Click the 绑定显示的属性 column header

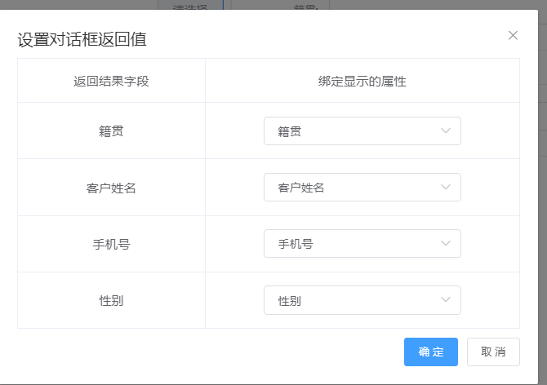pyautogui.click(x=362, y=81)
